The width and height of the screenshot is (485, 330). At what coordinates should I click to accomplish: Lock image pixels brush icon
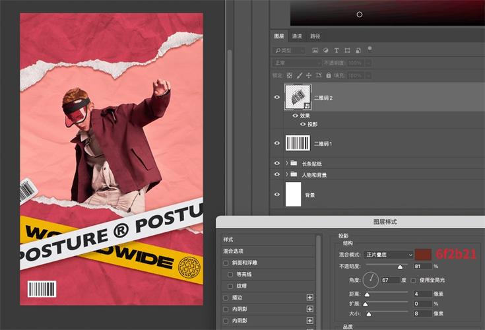(299, 75)
